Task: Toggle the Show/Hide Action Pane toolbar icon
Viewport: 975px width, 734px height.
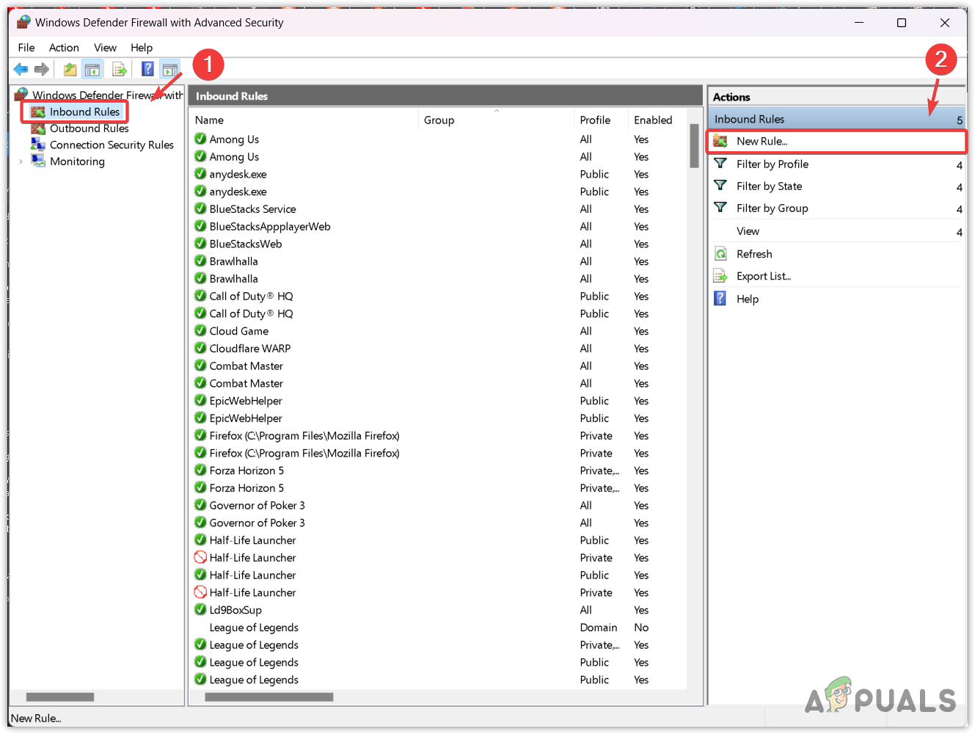Action: [170, 69]
